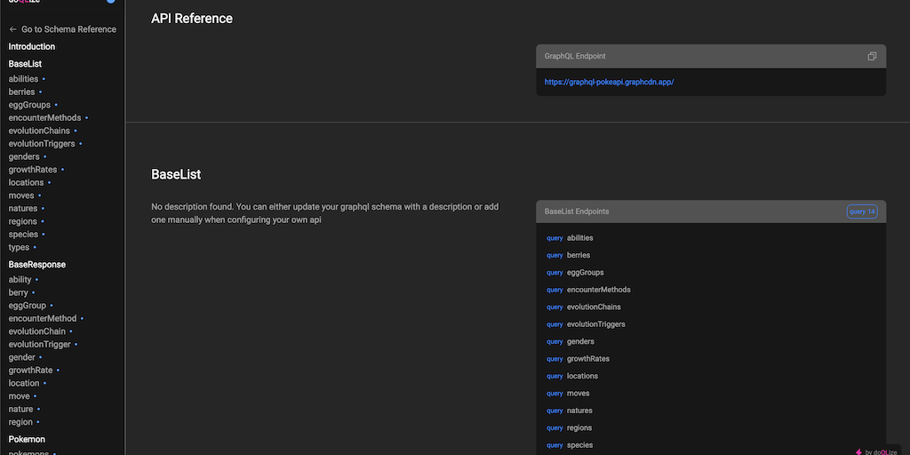This screenshot has height=455, width=910.
Task: Open eggGroups query in endpoints list
Action: [x=585, y=273]
